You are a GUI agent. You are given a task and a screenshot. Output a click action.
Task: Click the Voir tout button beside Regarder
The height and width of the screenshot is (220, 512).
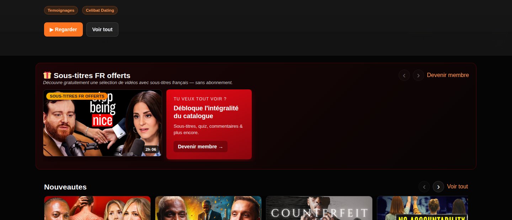click(102, 29)
